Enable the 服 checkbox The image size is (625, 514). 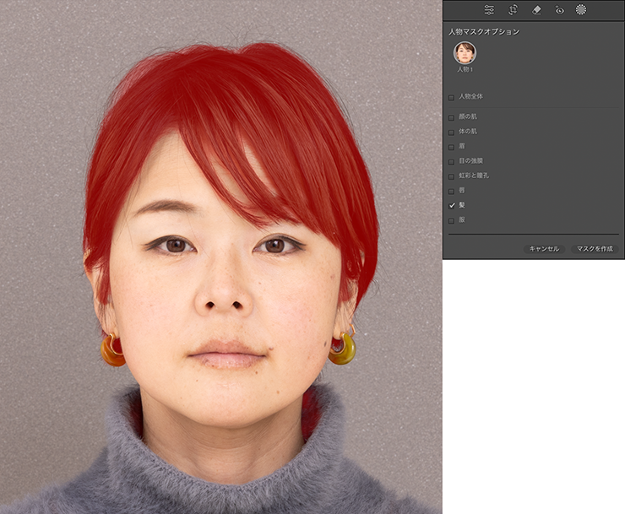[452, 219]
